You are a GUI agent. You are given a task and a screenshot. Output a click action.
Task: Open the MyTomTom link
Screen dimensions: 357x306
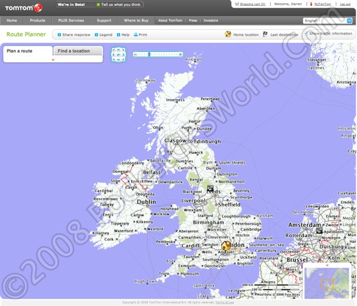[x=323, y=4]
